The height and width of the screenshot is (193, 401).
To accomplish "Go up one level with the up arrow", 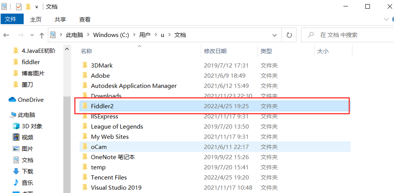I will [x=42, y=35].
